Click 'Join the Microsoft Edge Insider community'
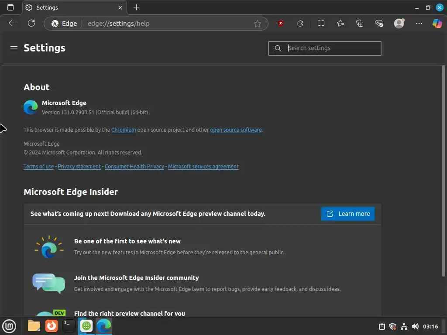The width and height of the screenshot is (447, 335). pos(136,278)
